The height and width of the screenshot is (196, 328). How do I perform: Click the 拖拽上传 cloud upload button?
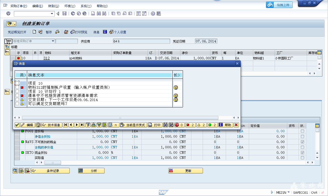pyautogui.click(x=279, y=5)
